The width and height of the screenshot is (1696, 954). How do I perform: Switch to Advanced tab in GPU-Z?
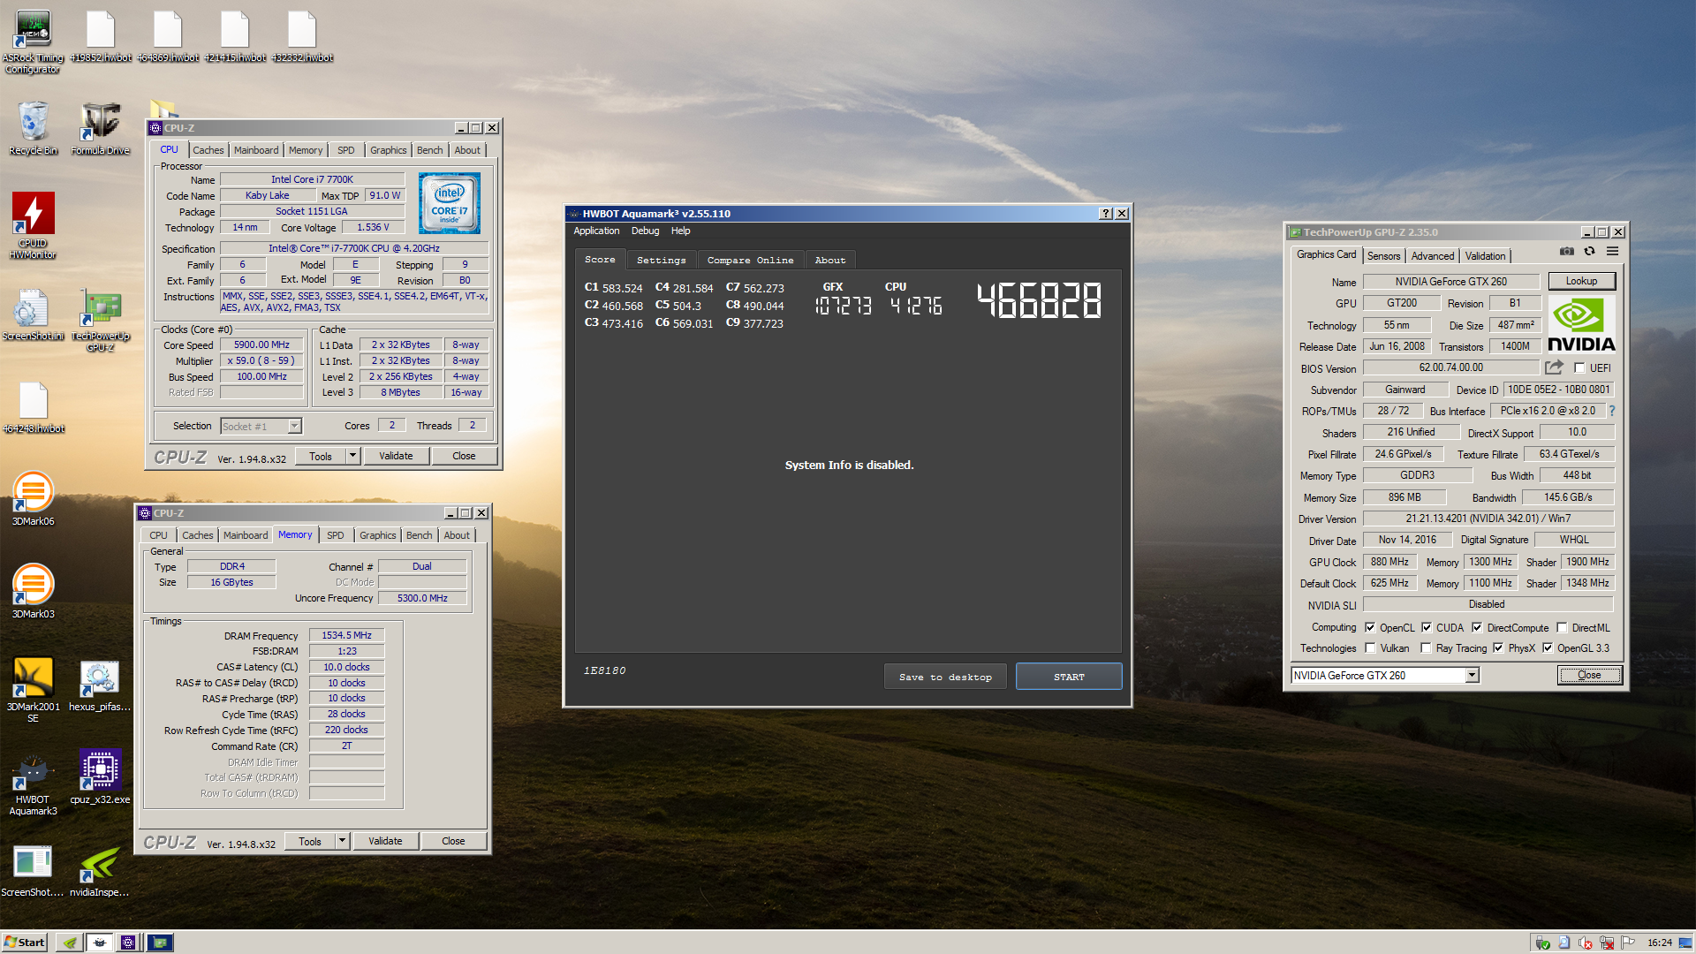[x=1432, y=256]
